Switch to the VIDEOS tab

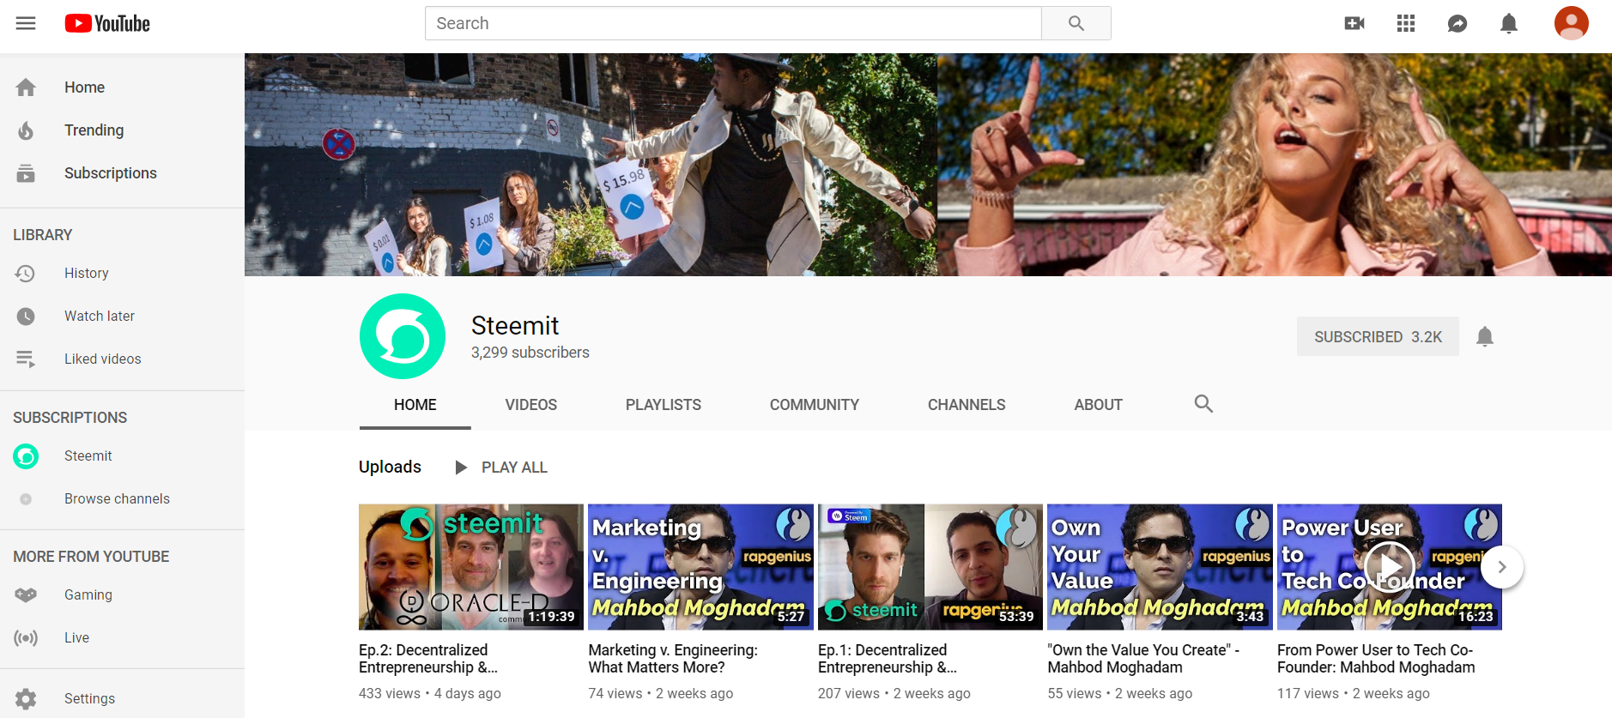pos(531,405)
